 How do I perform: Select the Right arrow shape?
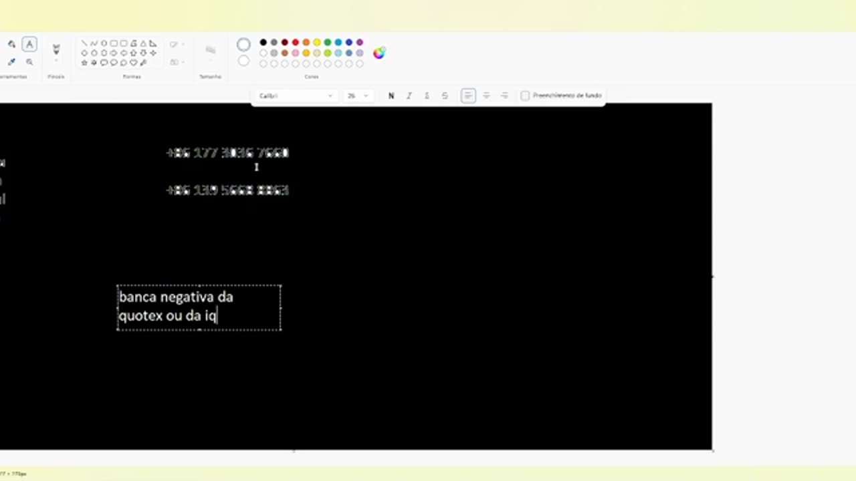click(x=114, y=53)
